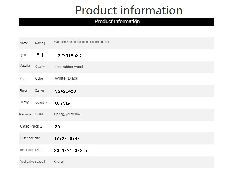This screenshot has height=175, width=239.
Task: Select the product name "Wooden Stick small size seasoning rack"
Action: point(82,42)
